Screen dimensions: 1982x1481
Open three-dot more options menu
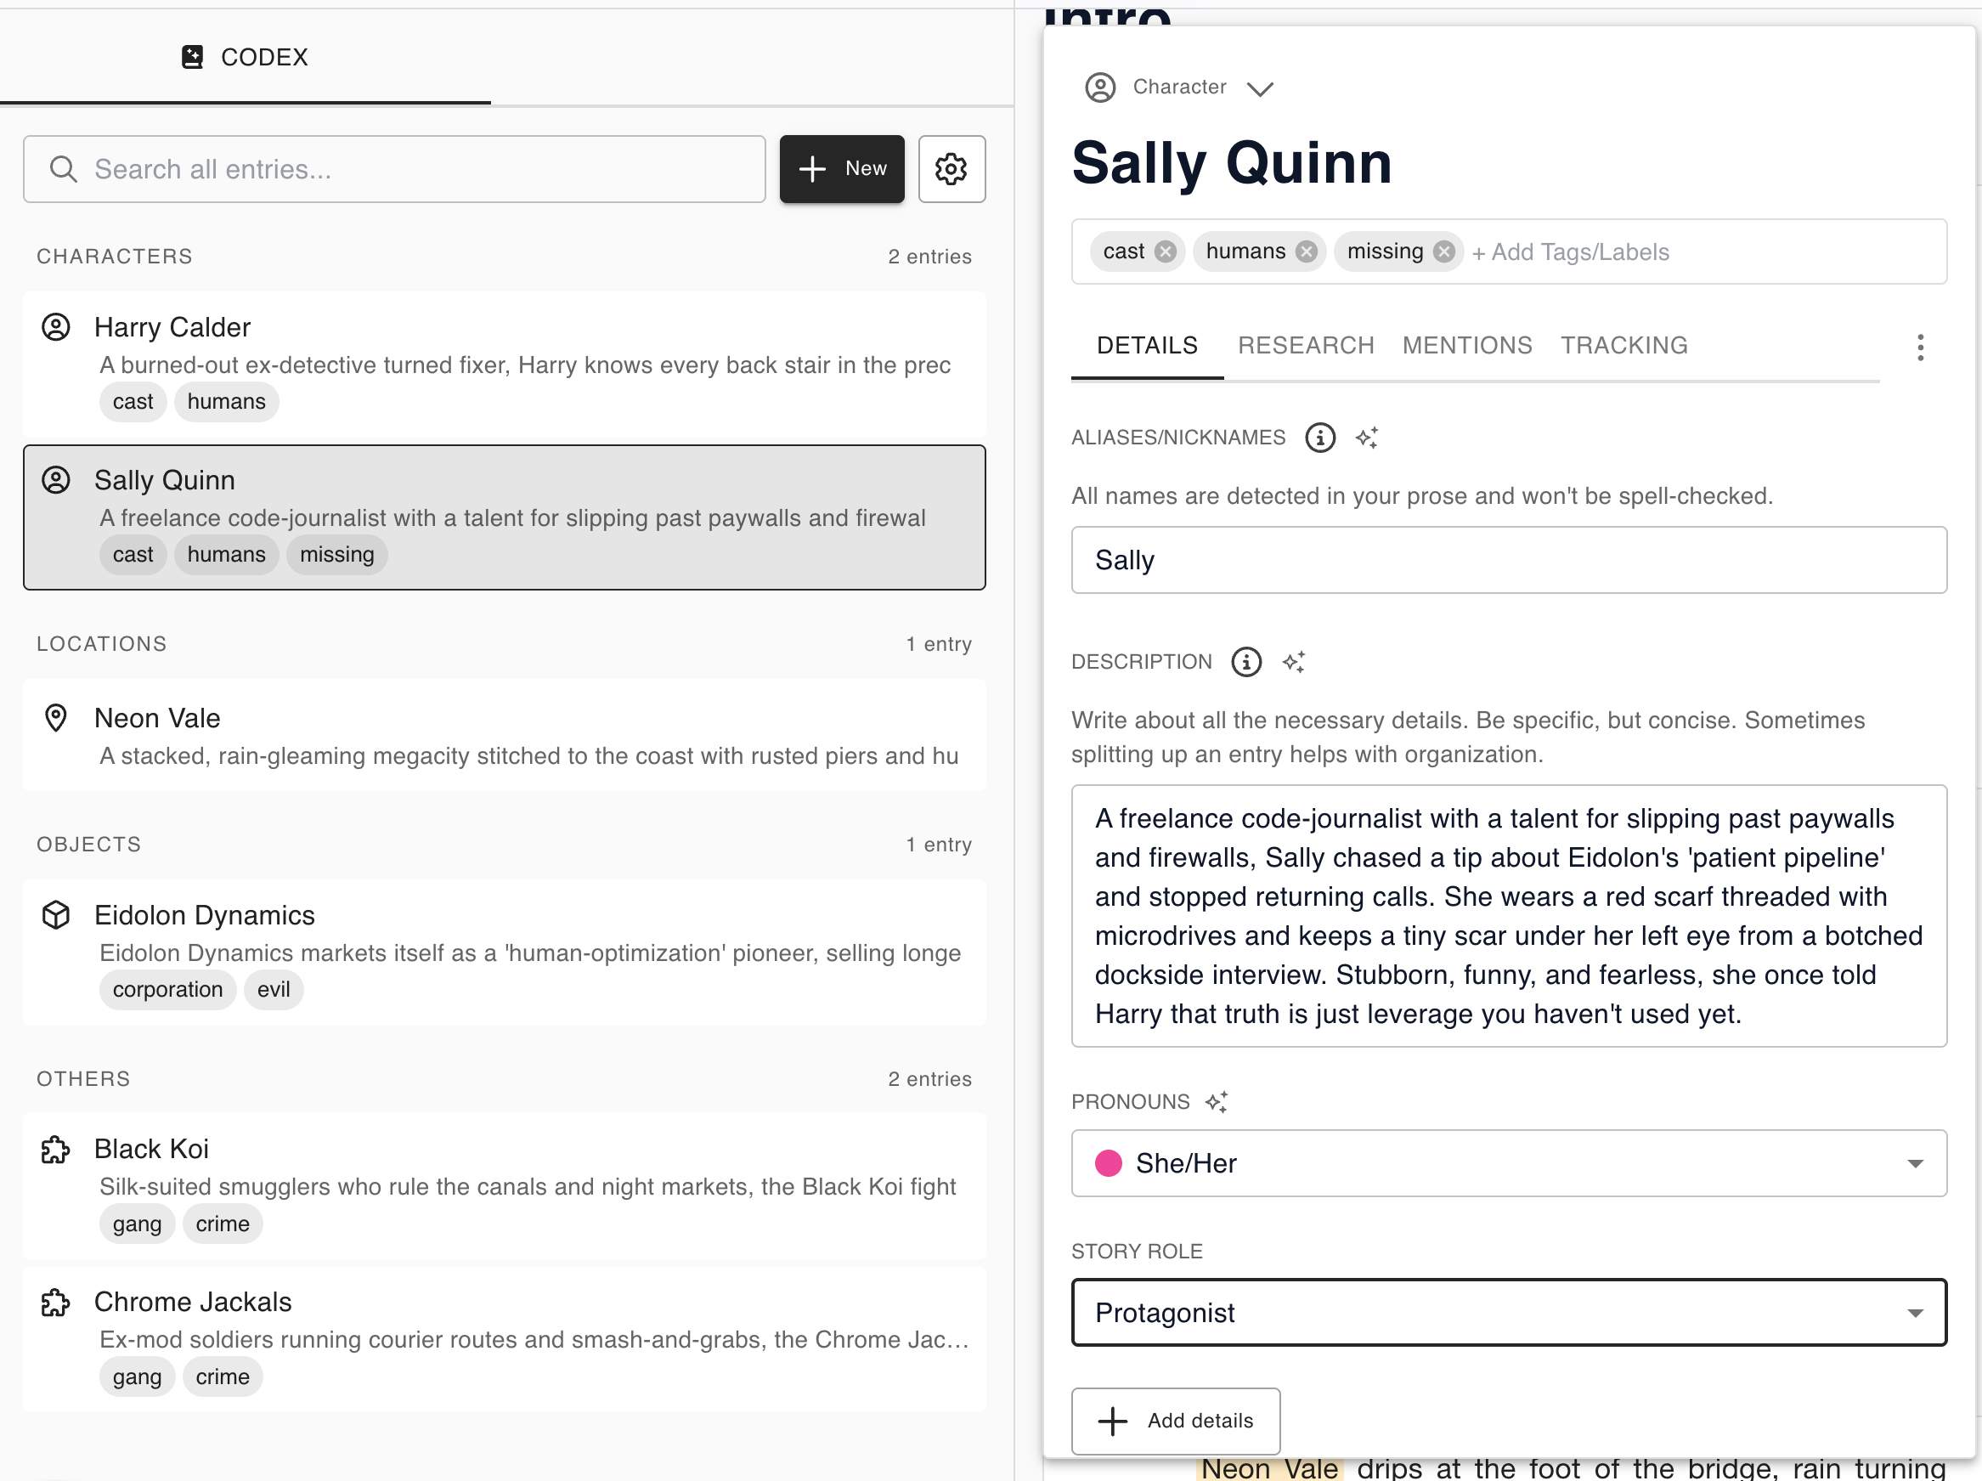click(1919, 347)
